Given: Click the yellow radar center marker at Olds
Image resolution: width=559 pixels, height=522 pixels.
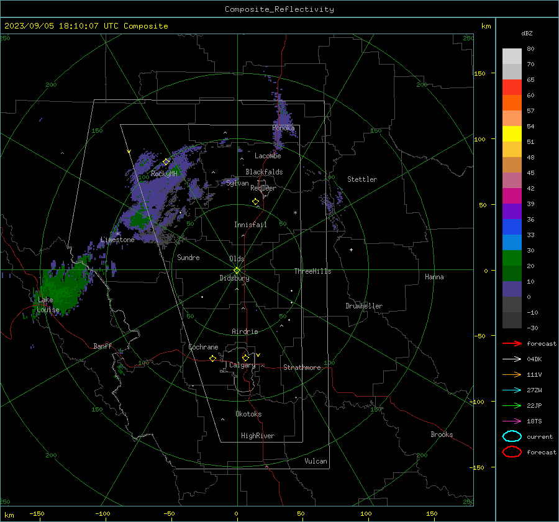Looking at the screenshot, I should click(237, 271).
